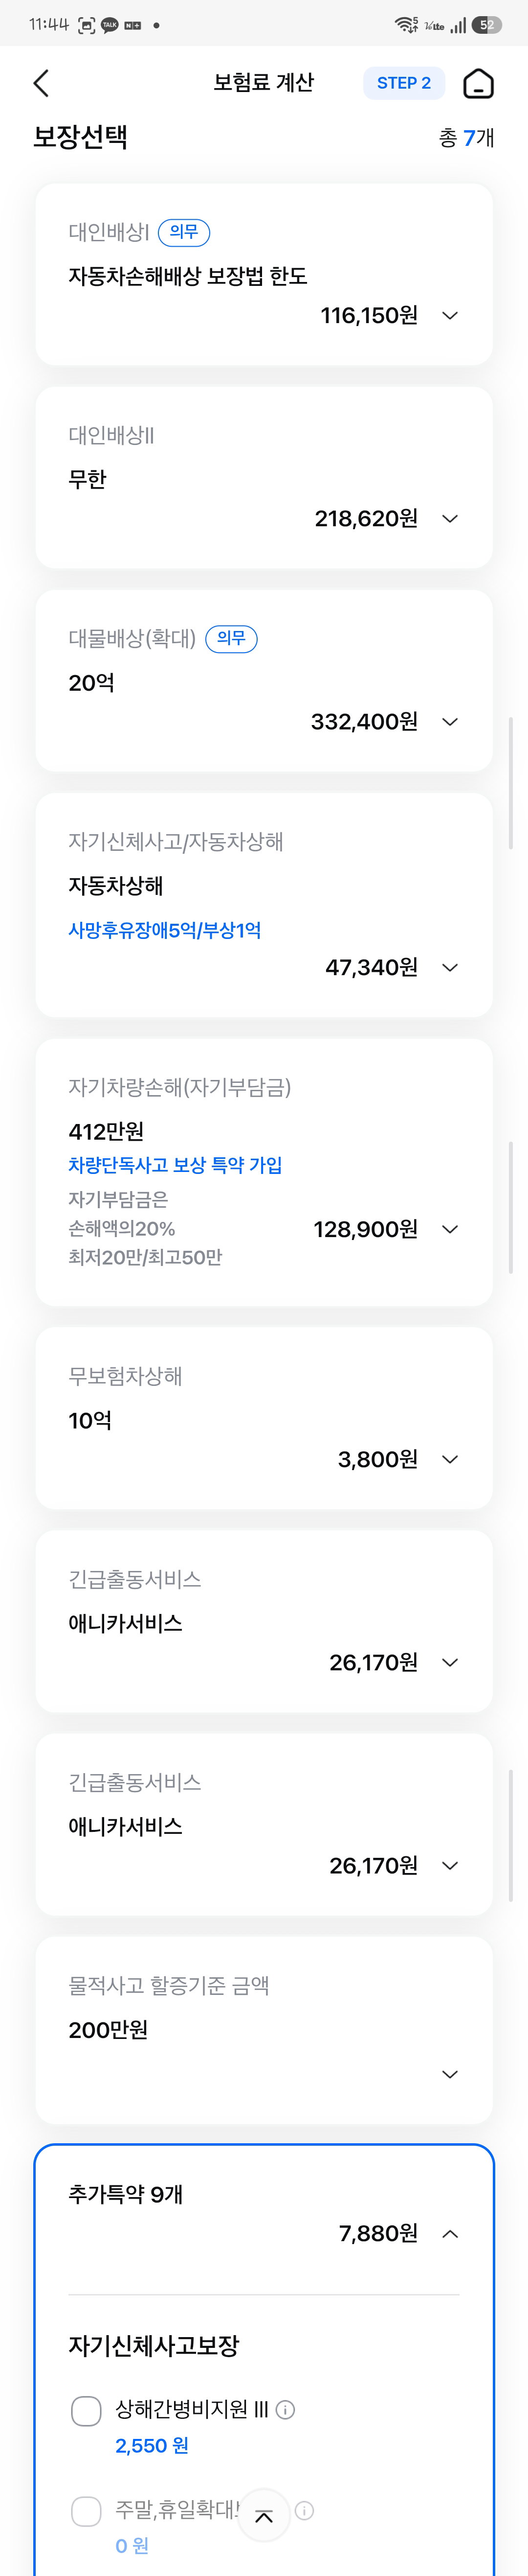Screen dimensions: 528x2576
Task: Collapse the 추가특약 9개 section chevron
Action: [450, 2233]
